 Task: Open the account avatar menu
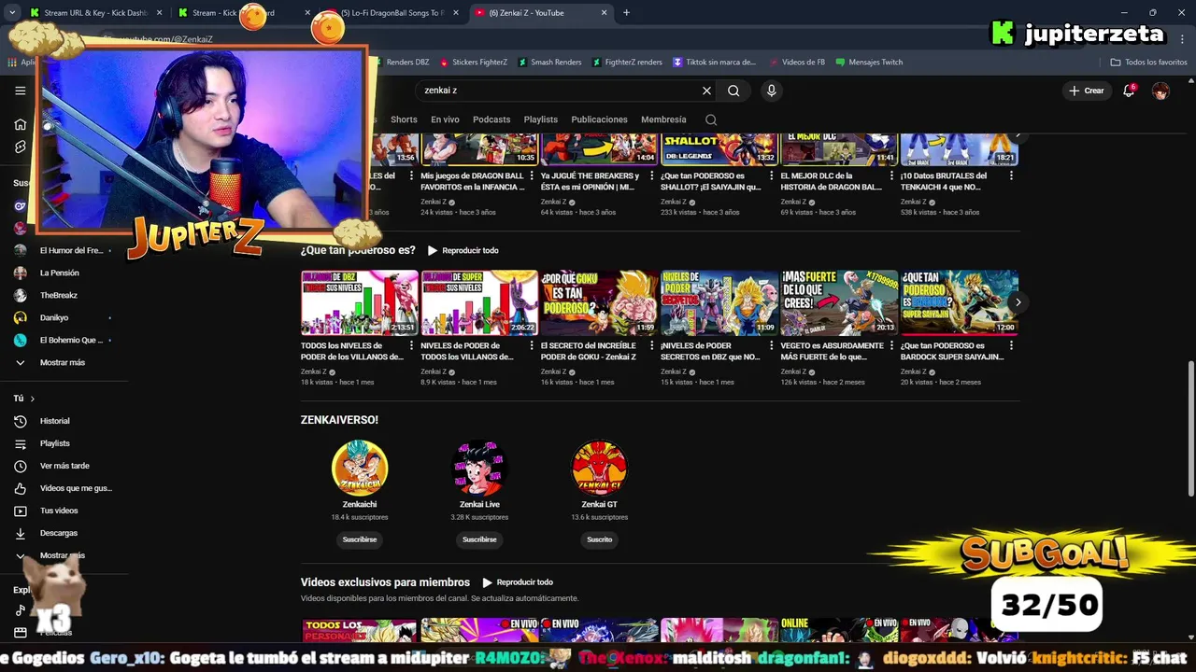click(x=1160, y=91)
